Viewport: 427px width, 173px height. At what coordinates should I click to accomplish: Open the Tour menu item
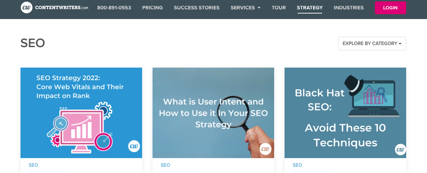coord(279,8)
